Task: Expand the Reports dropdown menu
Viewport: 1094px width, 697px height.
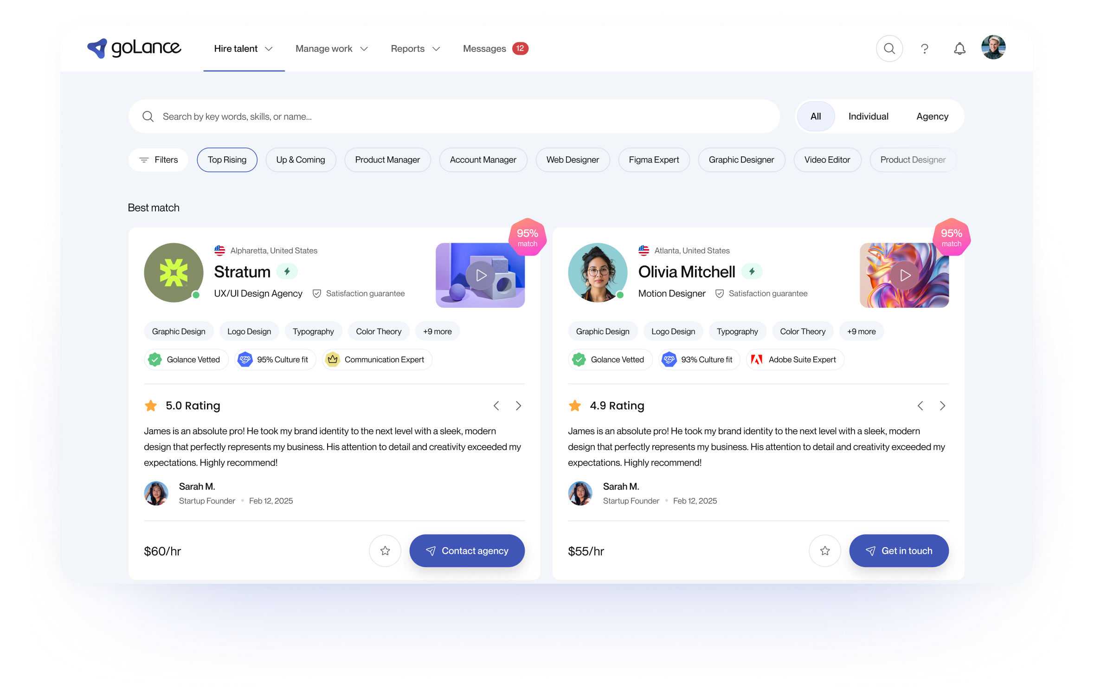Action: tap(415, 49)
